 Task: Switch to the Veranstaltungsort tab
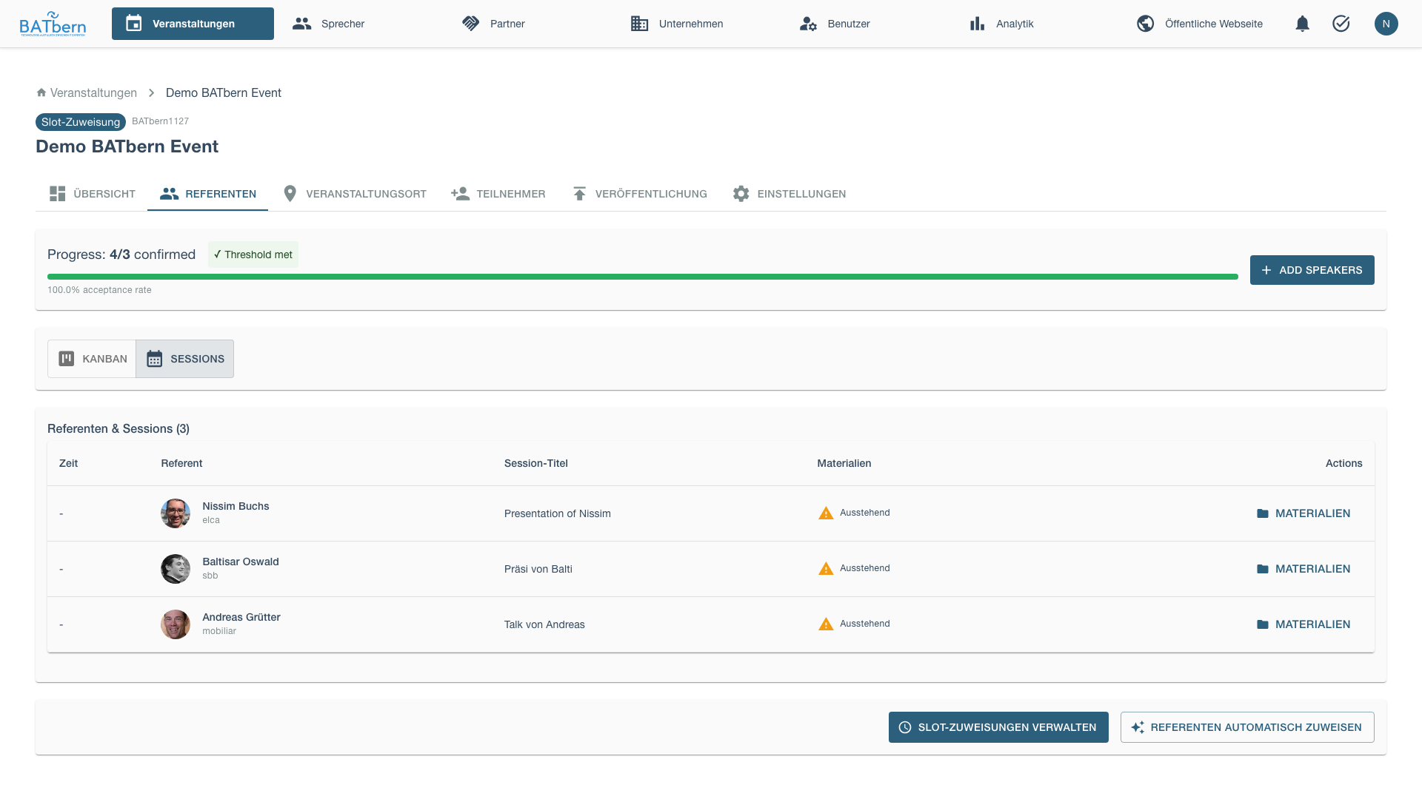coord(354,194)
